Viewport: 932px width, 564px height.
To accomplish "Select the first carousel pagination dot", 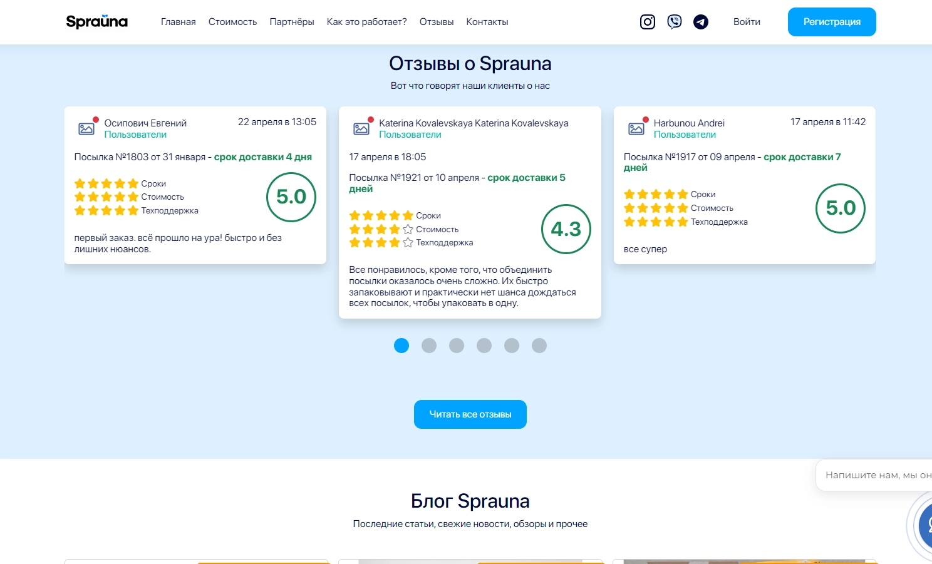I will coord(401,346).
